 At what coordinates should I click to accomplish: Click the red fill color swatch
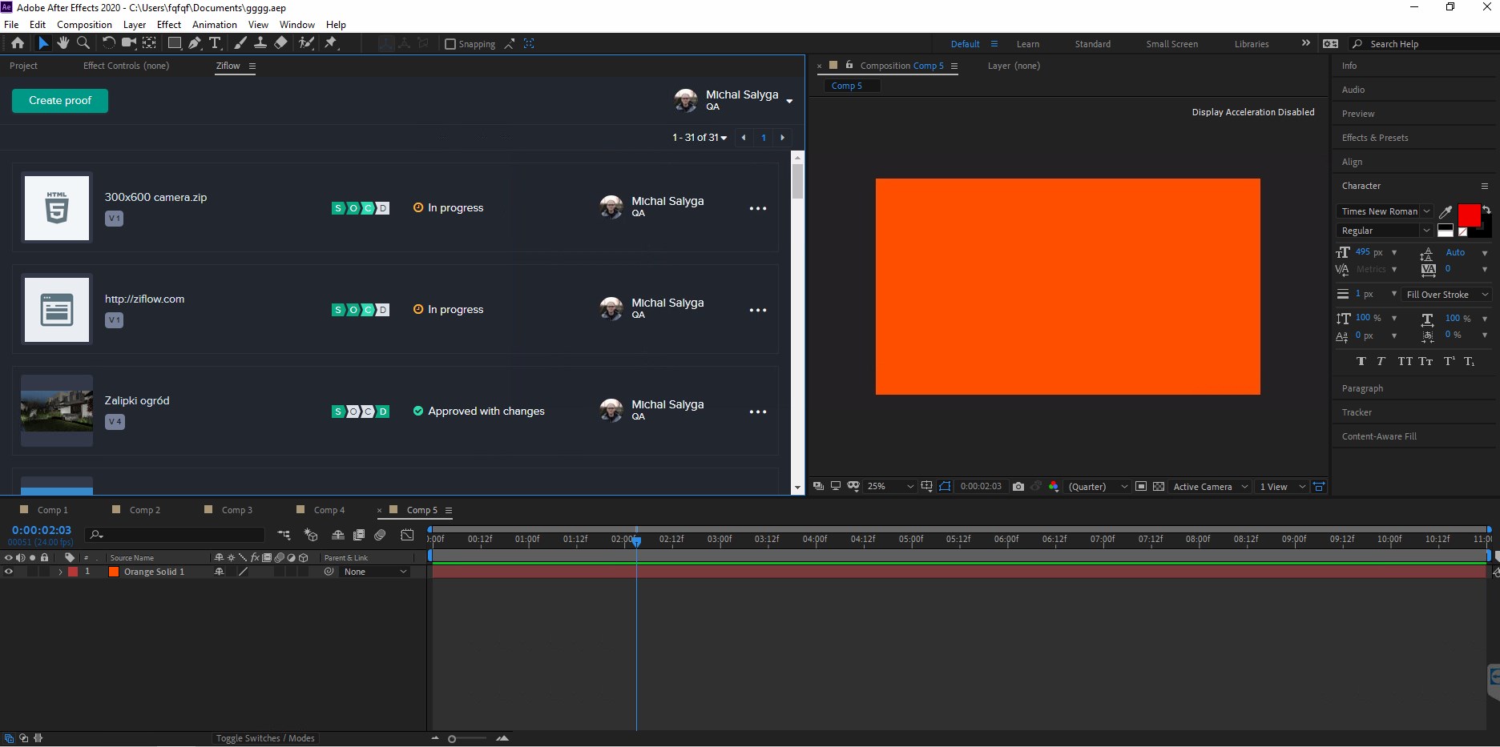point(1469,215)
